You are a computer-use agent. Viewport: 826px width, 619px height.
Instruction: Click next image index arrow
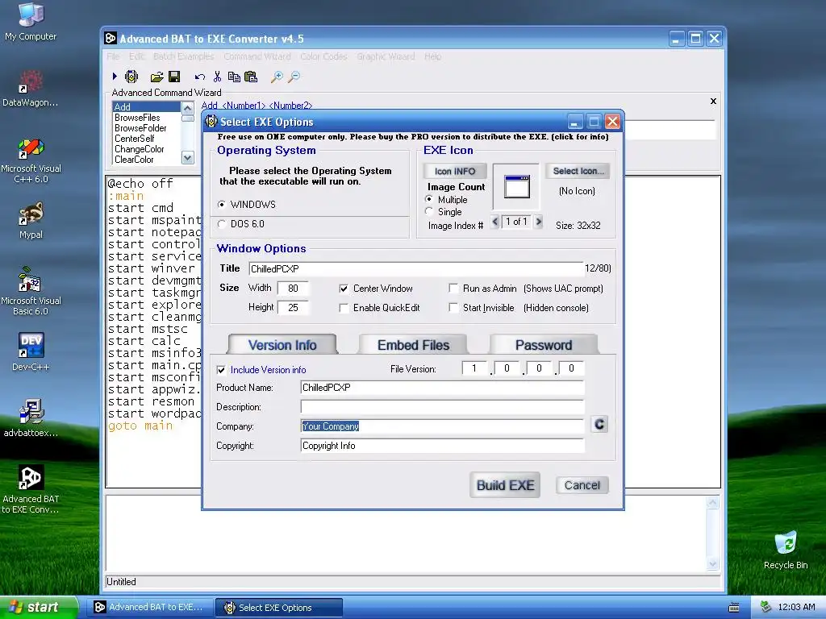pyautogui.click(x=538, y=222)
